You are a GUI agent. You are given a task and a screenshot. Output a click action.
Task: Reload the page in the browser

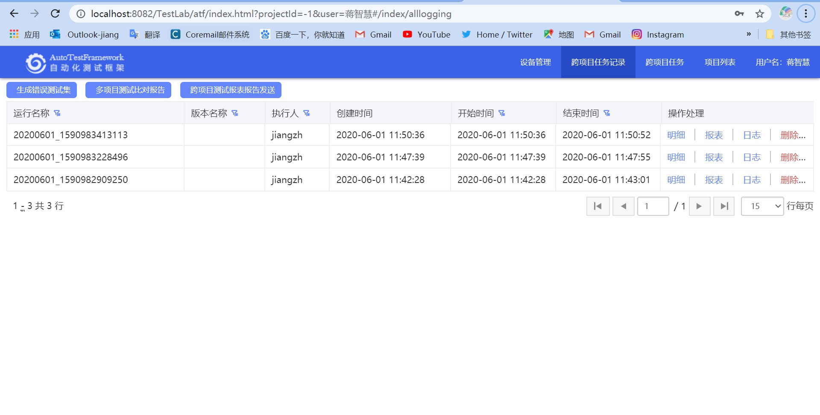55,14
